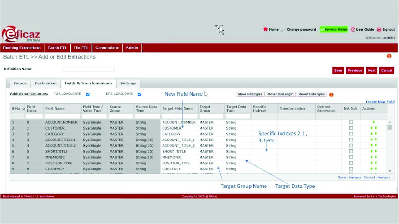Image resolution: width=399 pixels, height=224 pixels.
Task: Disable the T24.LOAD.DATE additional column checkbox
Action: 88,94
